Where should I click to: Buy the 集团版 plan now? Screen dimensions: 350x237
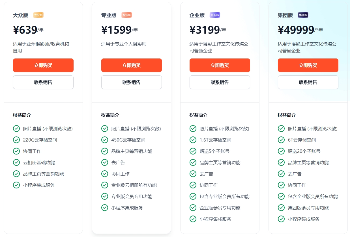(308, 65)
